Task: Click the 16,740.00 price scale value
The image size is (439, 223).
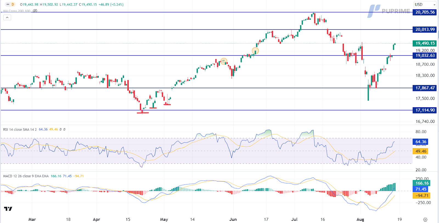Action: [425, 121]
